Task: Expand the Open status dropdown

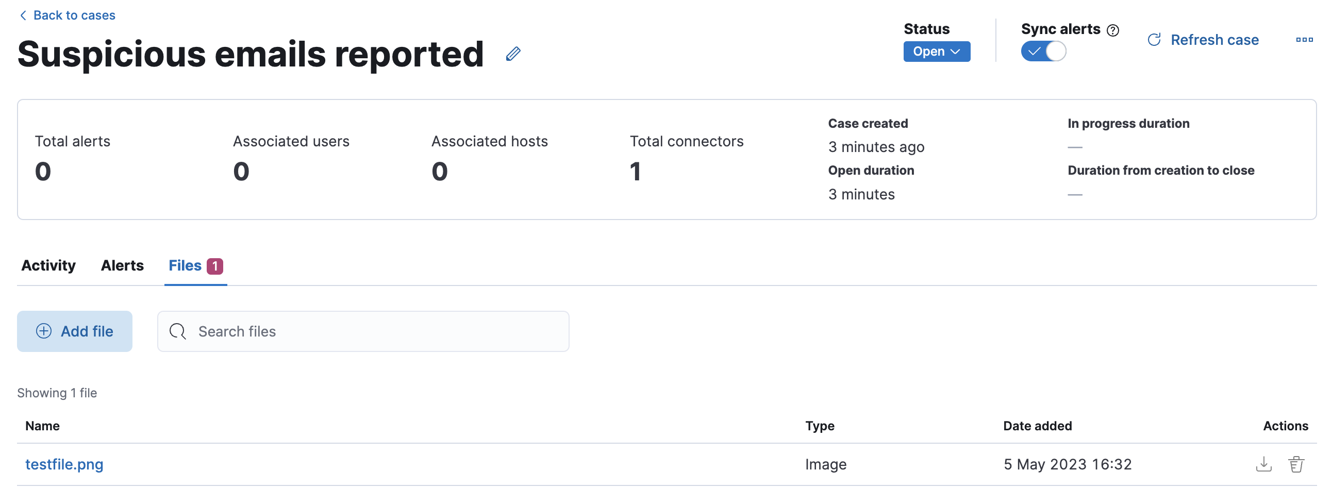Action: (936, 52)
